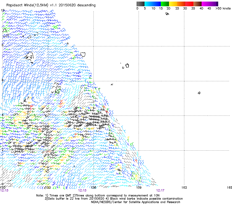Click the red 30-35 knots legend swatch
232x204 pixels.
pyautogui.click(x=189, y=4)
